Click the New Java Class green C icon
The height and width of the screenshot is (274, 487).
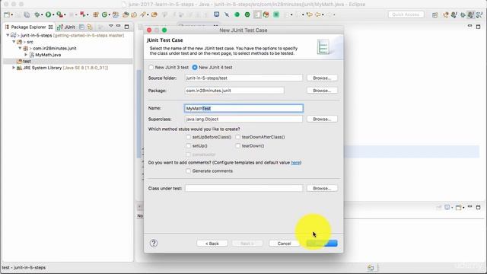point(104,14)
